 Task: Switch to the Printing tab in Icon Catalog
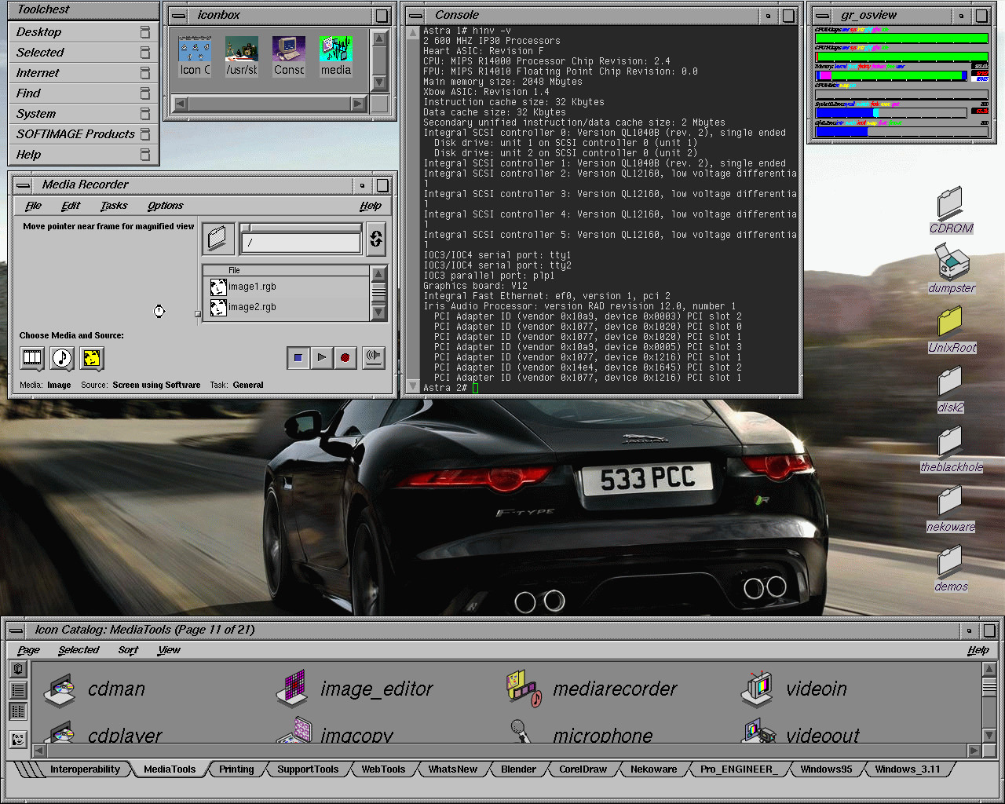pos(236,769)
